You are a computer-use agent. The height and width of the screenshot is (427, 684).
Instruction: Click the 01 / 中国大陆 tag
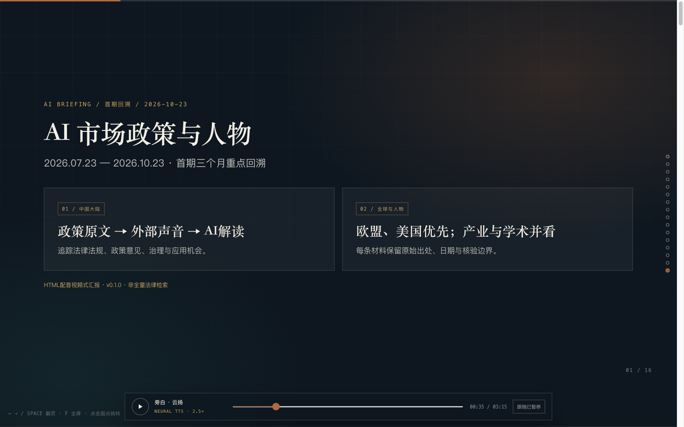pyautogui.click(x=81, y=209)
